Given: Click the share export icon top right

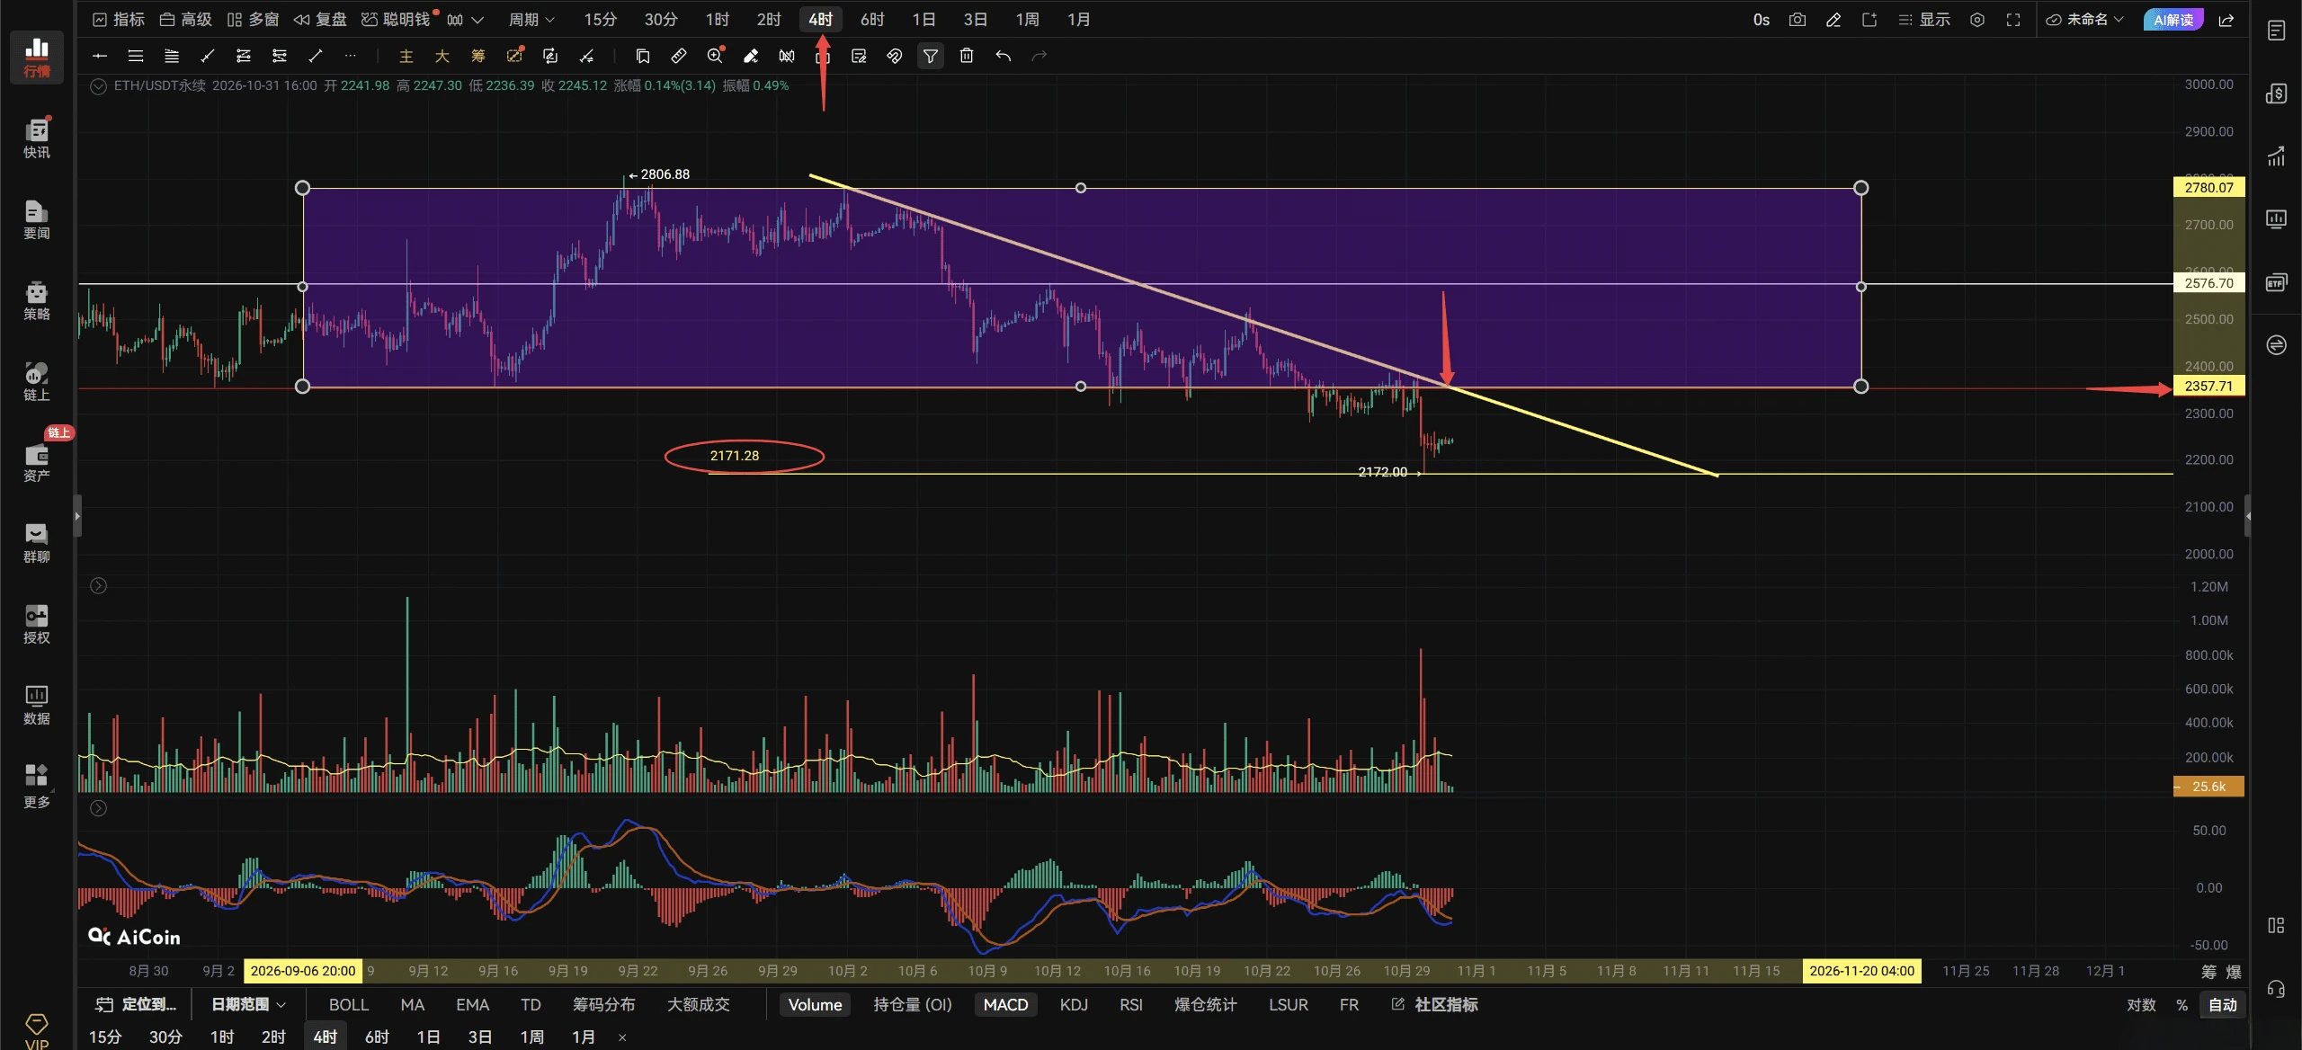Looking at the screenshot, I should (2226, 20).
